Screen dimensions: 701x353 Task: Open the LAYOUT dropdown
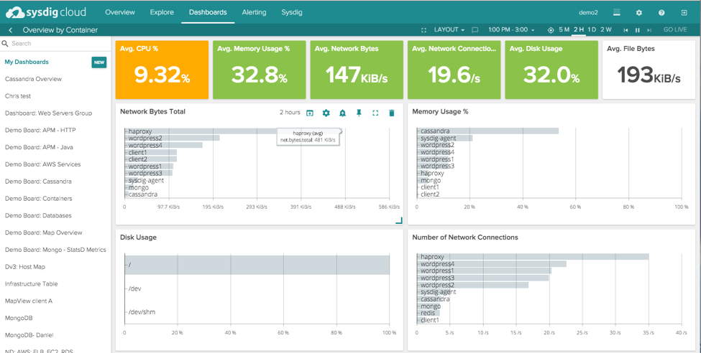[x=449, y=30]
